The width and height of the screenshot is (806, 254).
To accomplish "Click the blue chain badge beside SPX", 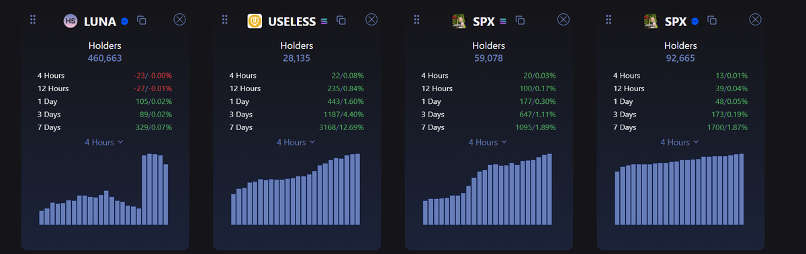I will (695, 21).
